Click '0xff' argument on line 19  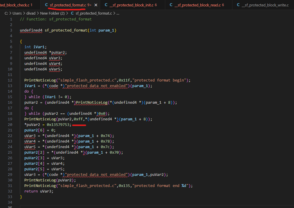pos(78,119)
